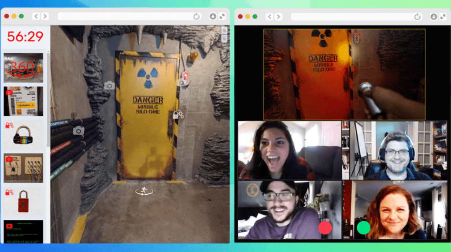Enter fullscreen in right browser window

tap(443, 17)
